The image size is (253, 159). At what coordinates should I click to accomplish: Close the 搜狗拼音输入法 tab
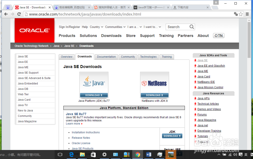(129, 7)
